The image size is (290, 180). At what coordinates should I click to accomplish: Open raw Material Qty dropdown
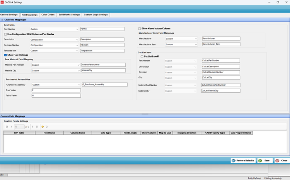pyautogui.click(x=56, y=71)
